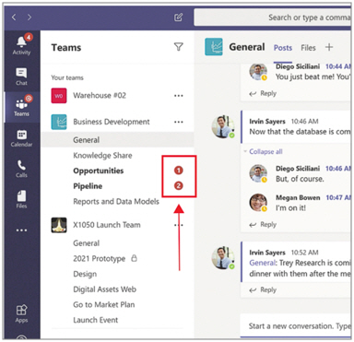Click Diego Siciliani's avatar at 10:46 AM
The width and height of the screenshot is (354, 342).
pos(258,173)
